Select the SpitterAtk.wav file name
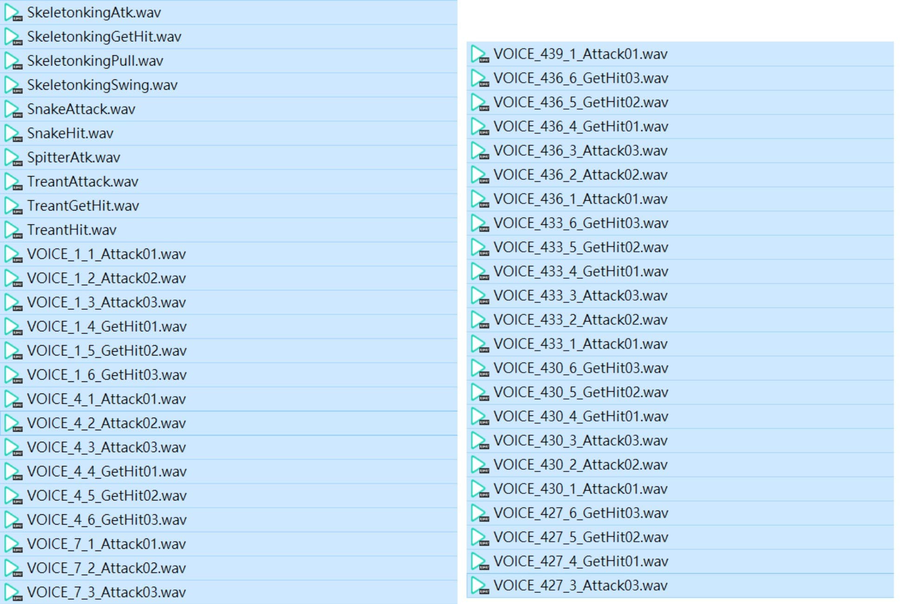Screen dimensions: 906x604 pos(73,158)
